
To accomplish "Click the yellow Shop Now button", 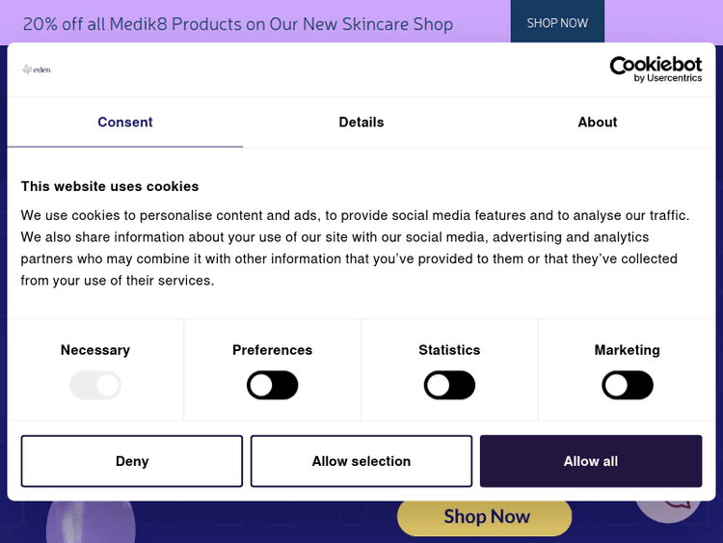I will click(485, 517).
